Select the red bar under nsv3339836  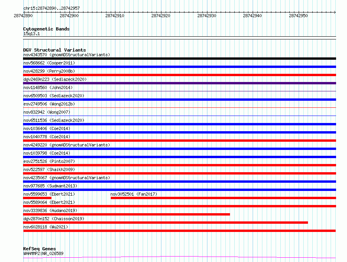126,215
